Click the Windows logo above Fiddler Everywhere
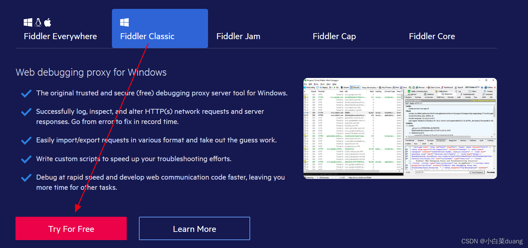528x248 pixels. coord(28,22)
